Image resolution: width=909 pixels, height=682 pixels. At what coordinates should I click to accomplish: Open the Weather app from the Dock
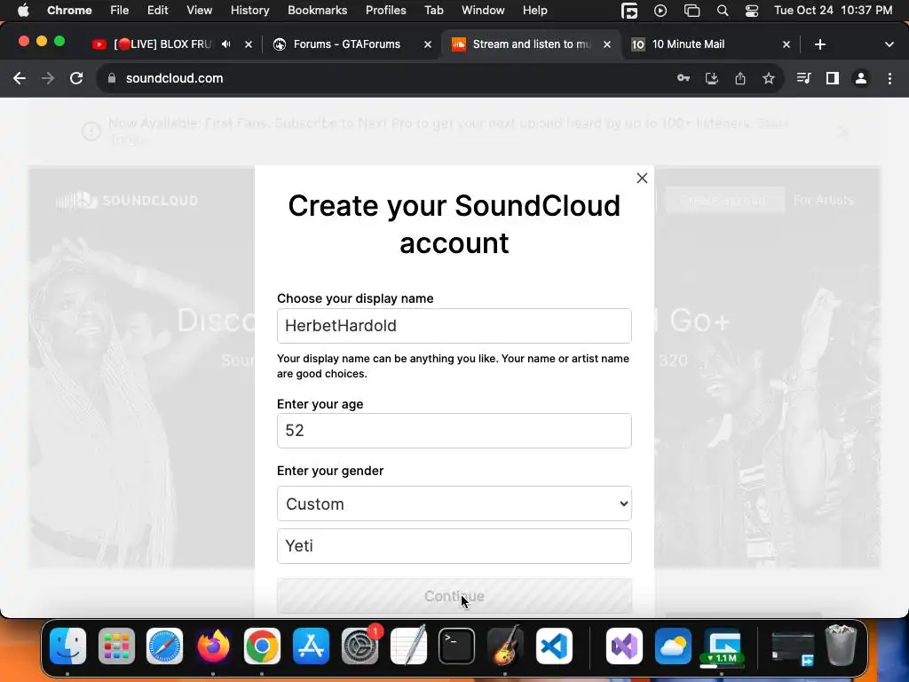point(673,646)
